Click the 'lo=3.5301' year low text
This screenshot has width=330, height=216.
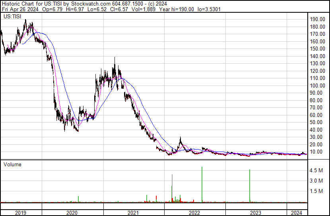point(209,9)
